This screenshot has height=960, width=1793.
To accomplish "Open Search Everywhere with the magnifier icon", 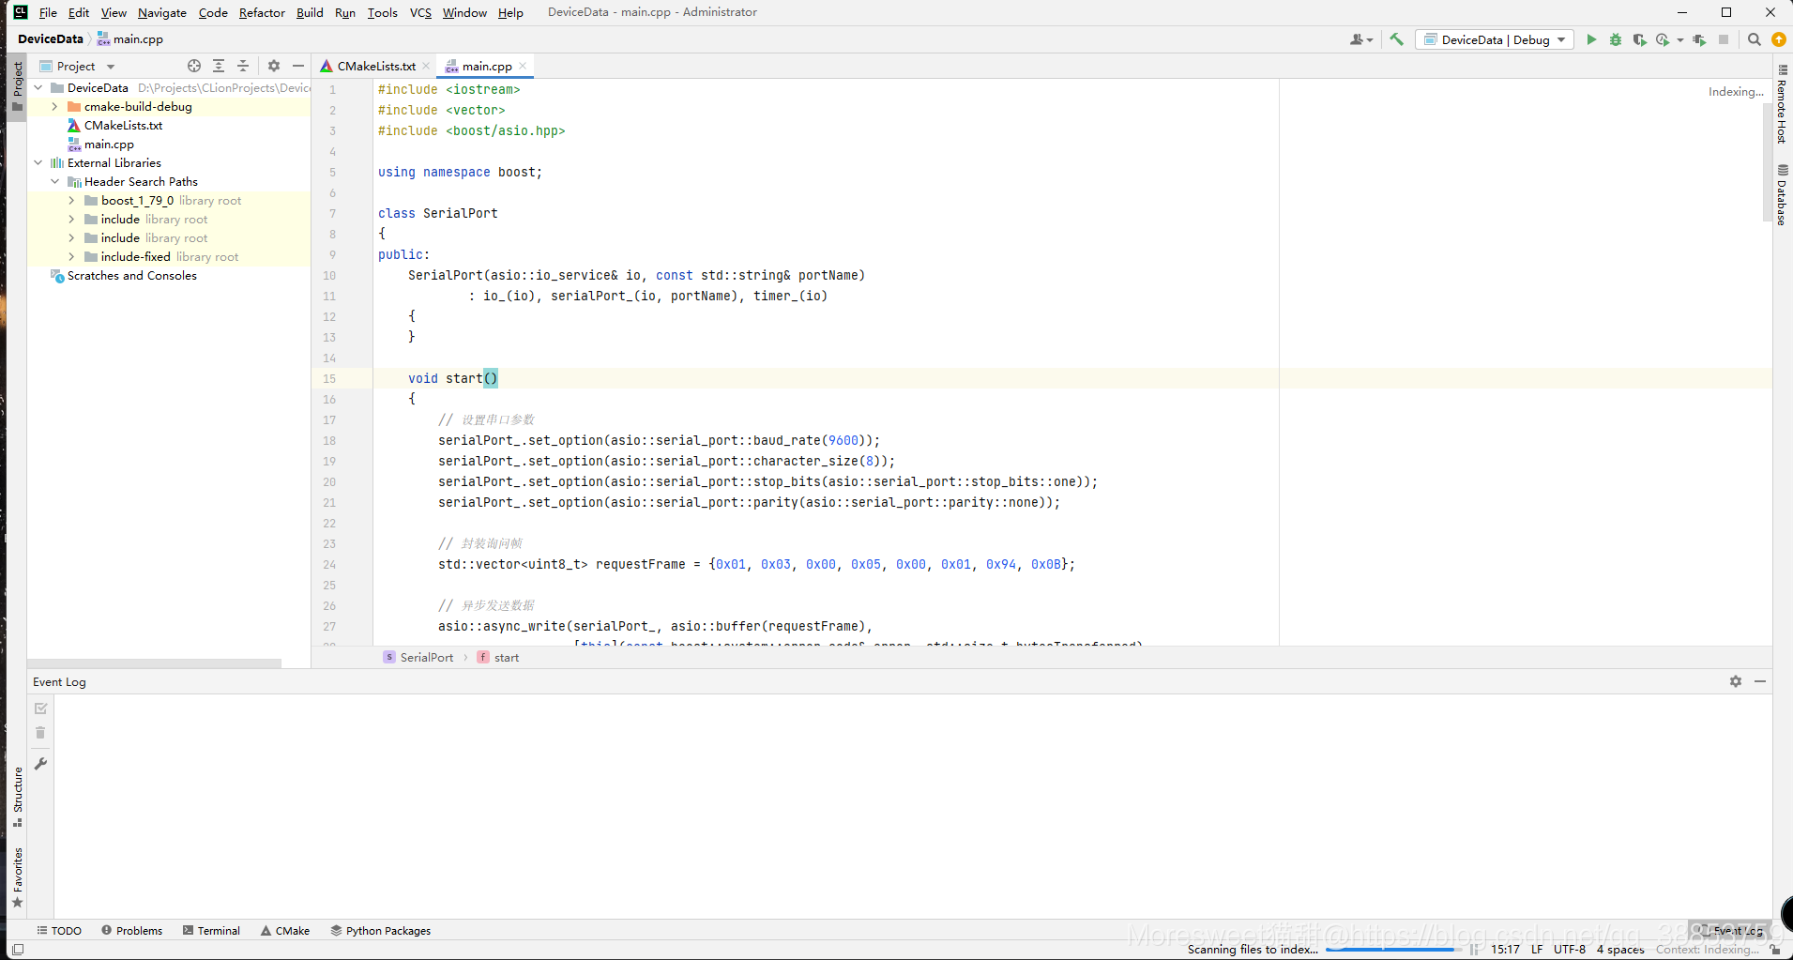I will tap(1754, 39).
